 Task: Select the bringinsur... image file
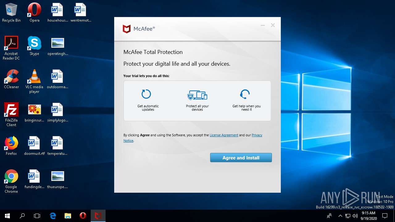tap(34, 113)
